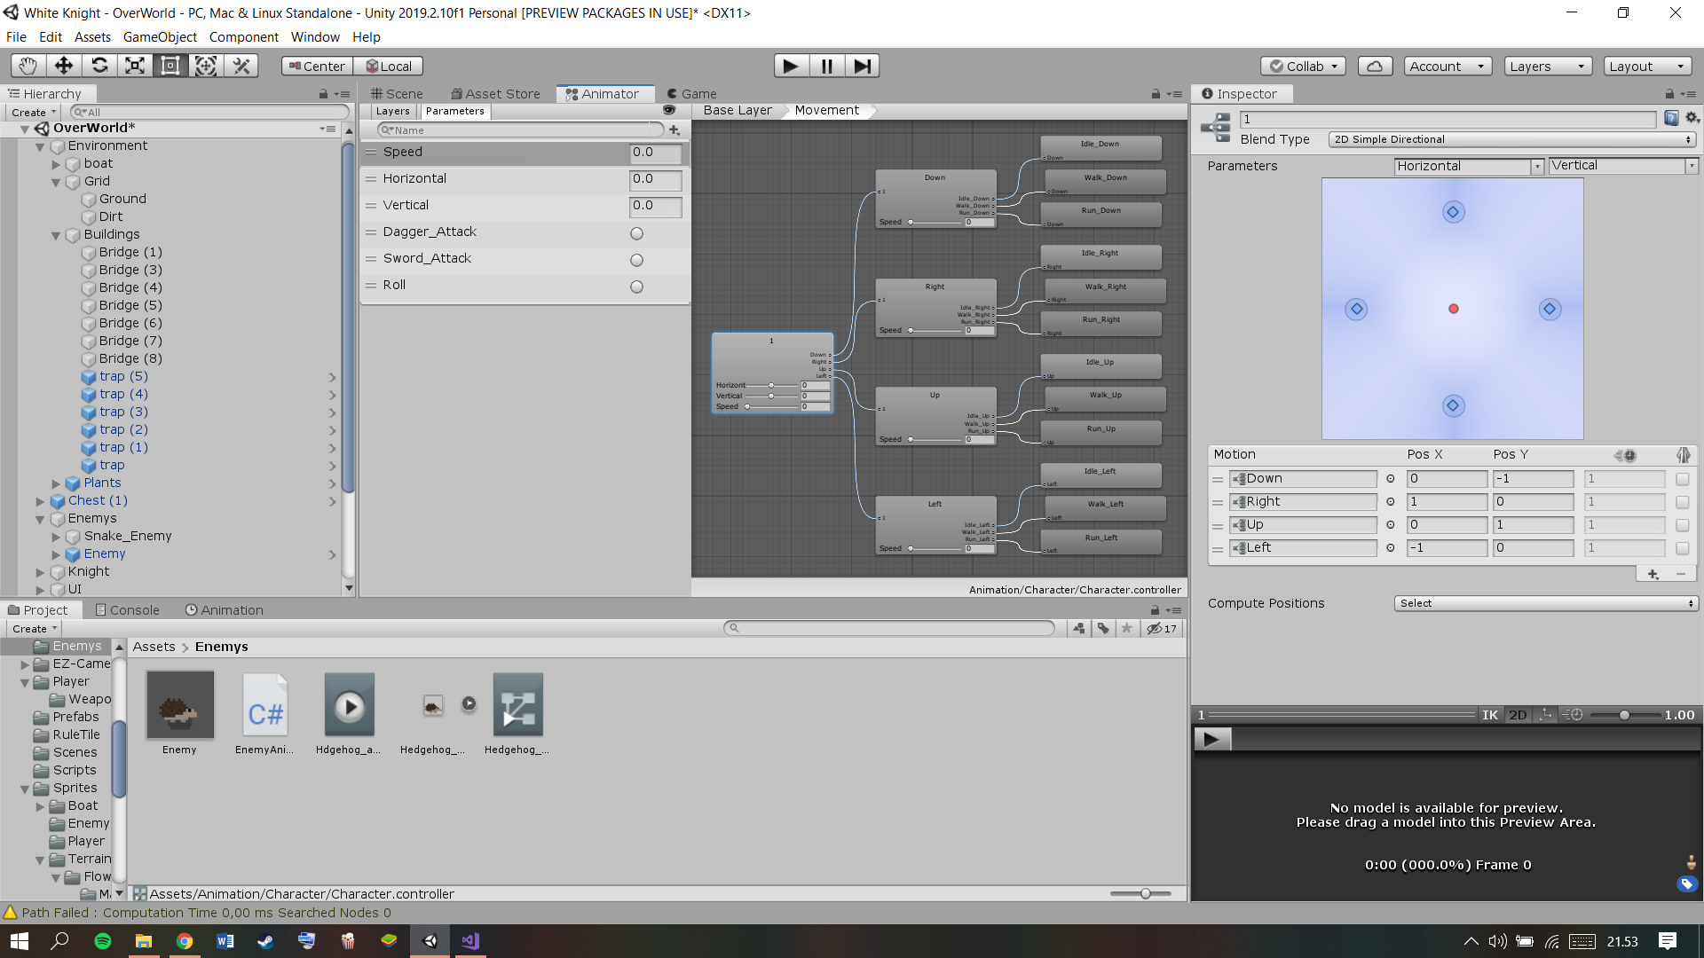Click the Pause button
Screen dimensions: 1704x958
(826, 66)
